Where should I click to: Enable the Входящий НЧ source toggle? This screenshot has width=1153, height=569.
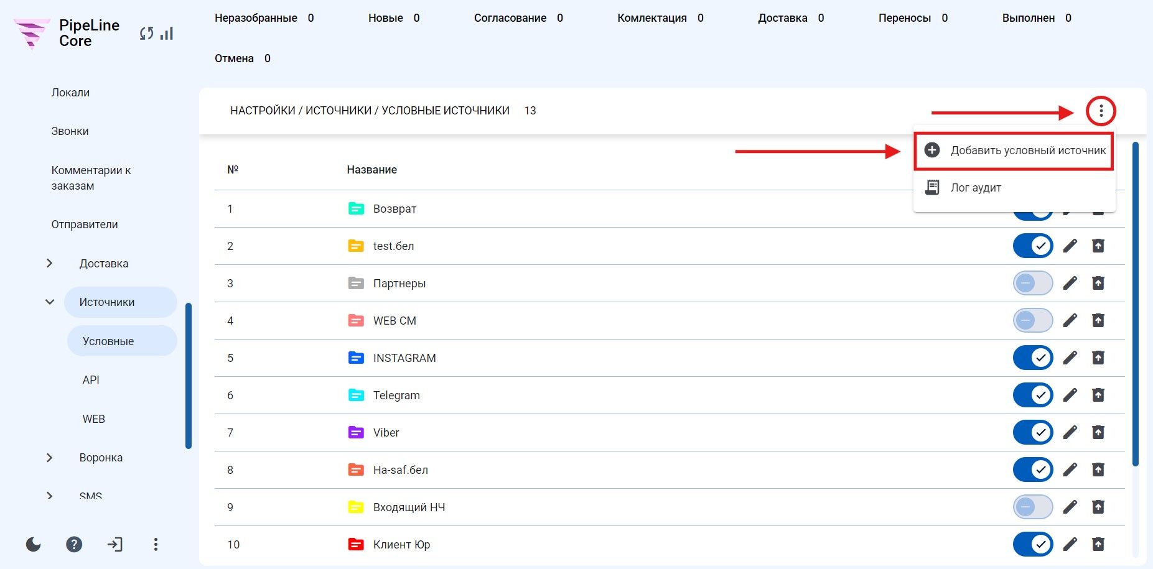1033,507
